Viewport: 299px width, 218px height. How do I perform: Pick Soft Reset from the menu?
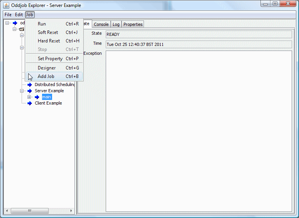pos(48,32)
